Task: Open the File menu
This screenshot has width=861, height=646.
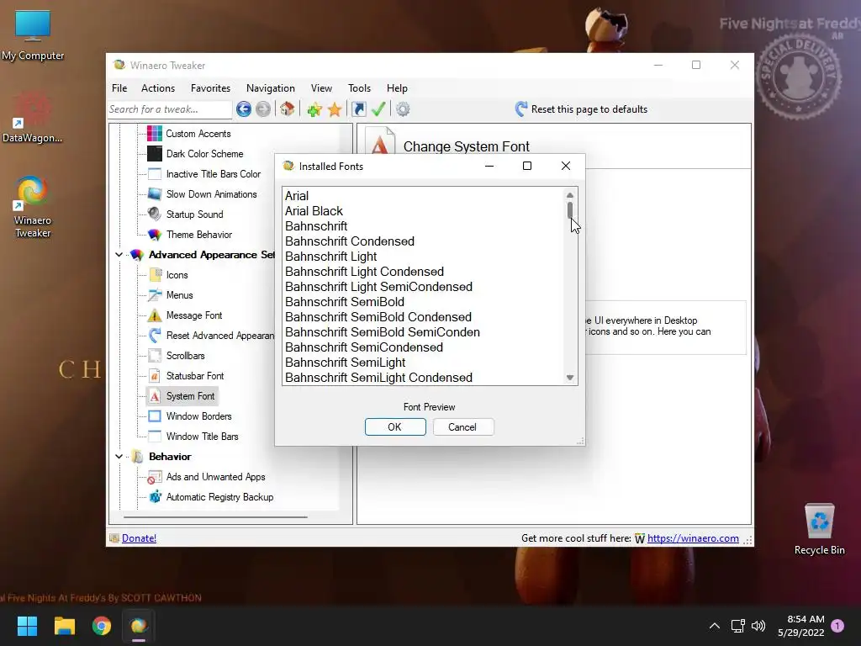Action: coord(119,87)
